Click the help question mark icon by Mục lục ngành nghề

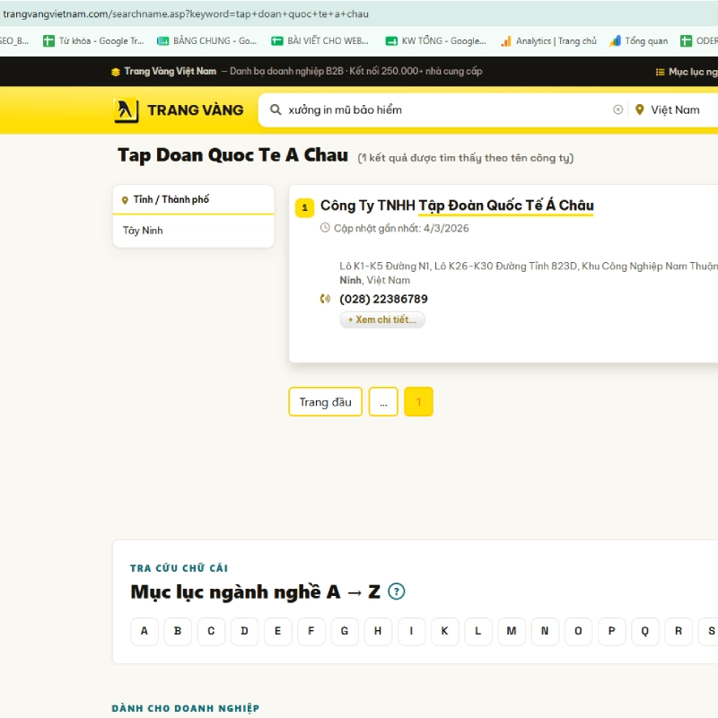click(396, 591)
